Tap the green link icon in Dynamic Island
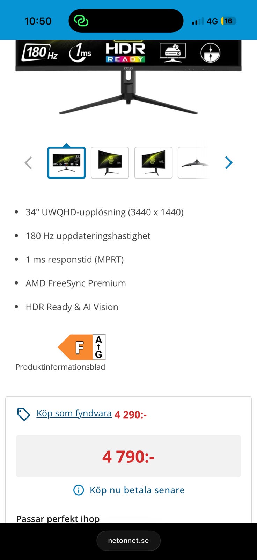The height and width of the screenshot is (560, 257). click(81, 21)
